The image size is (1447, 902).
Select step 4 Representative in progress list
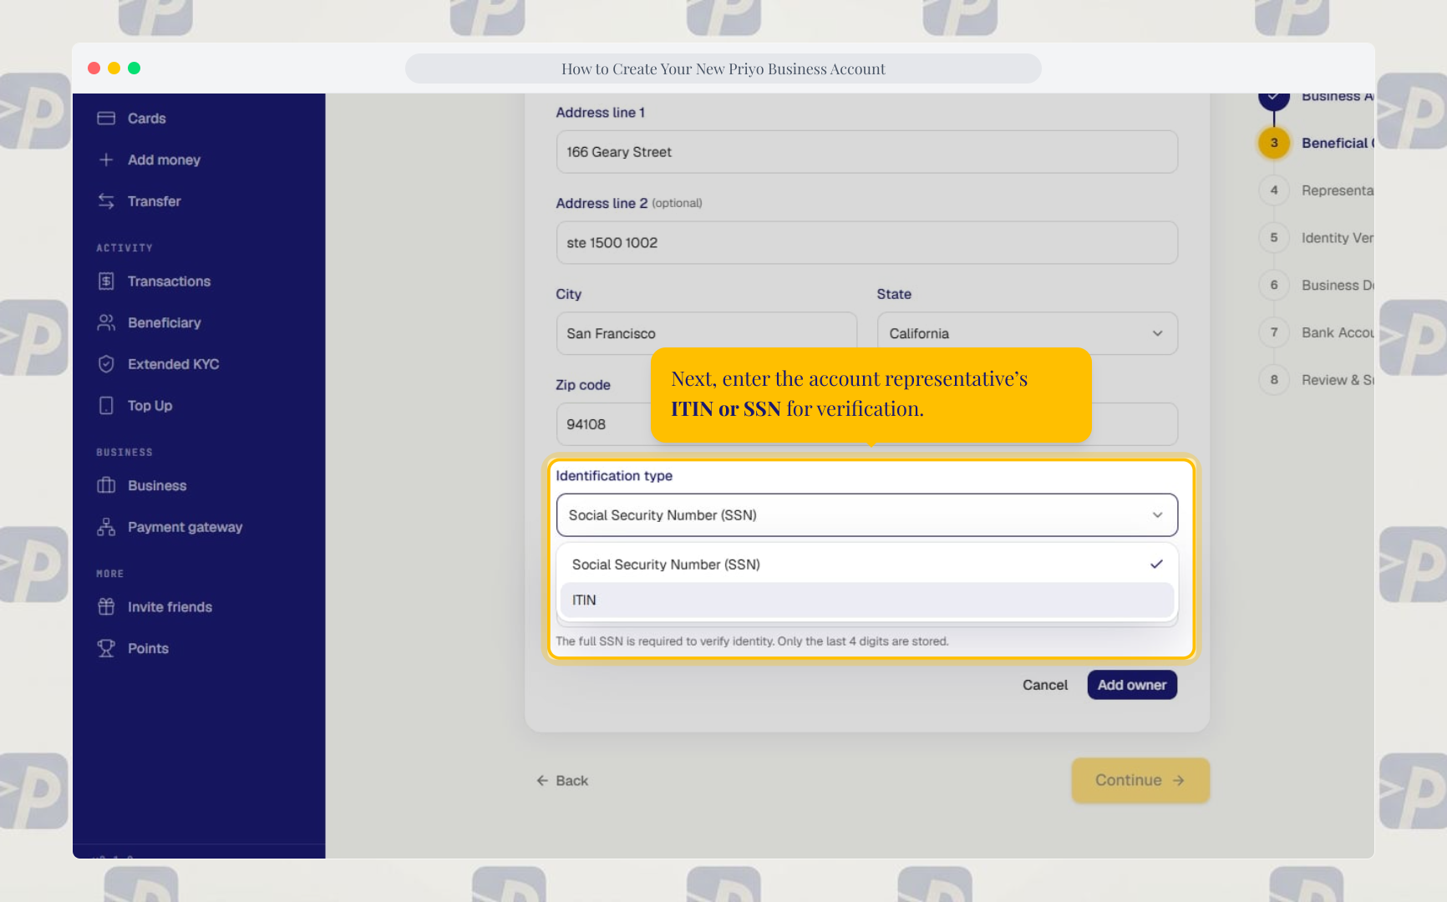click(1318, 190)
